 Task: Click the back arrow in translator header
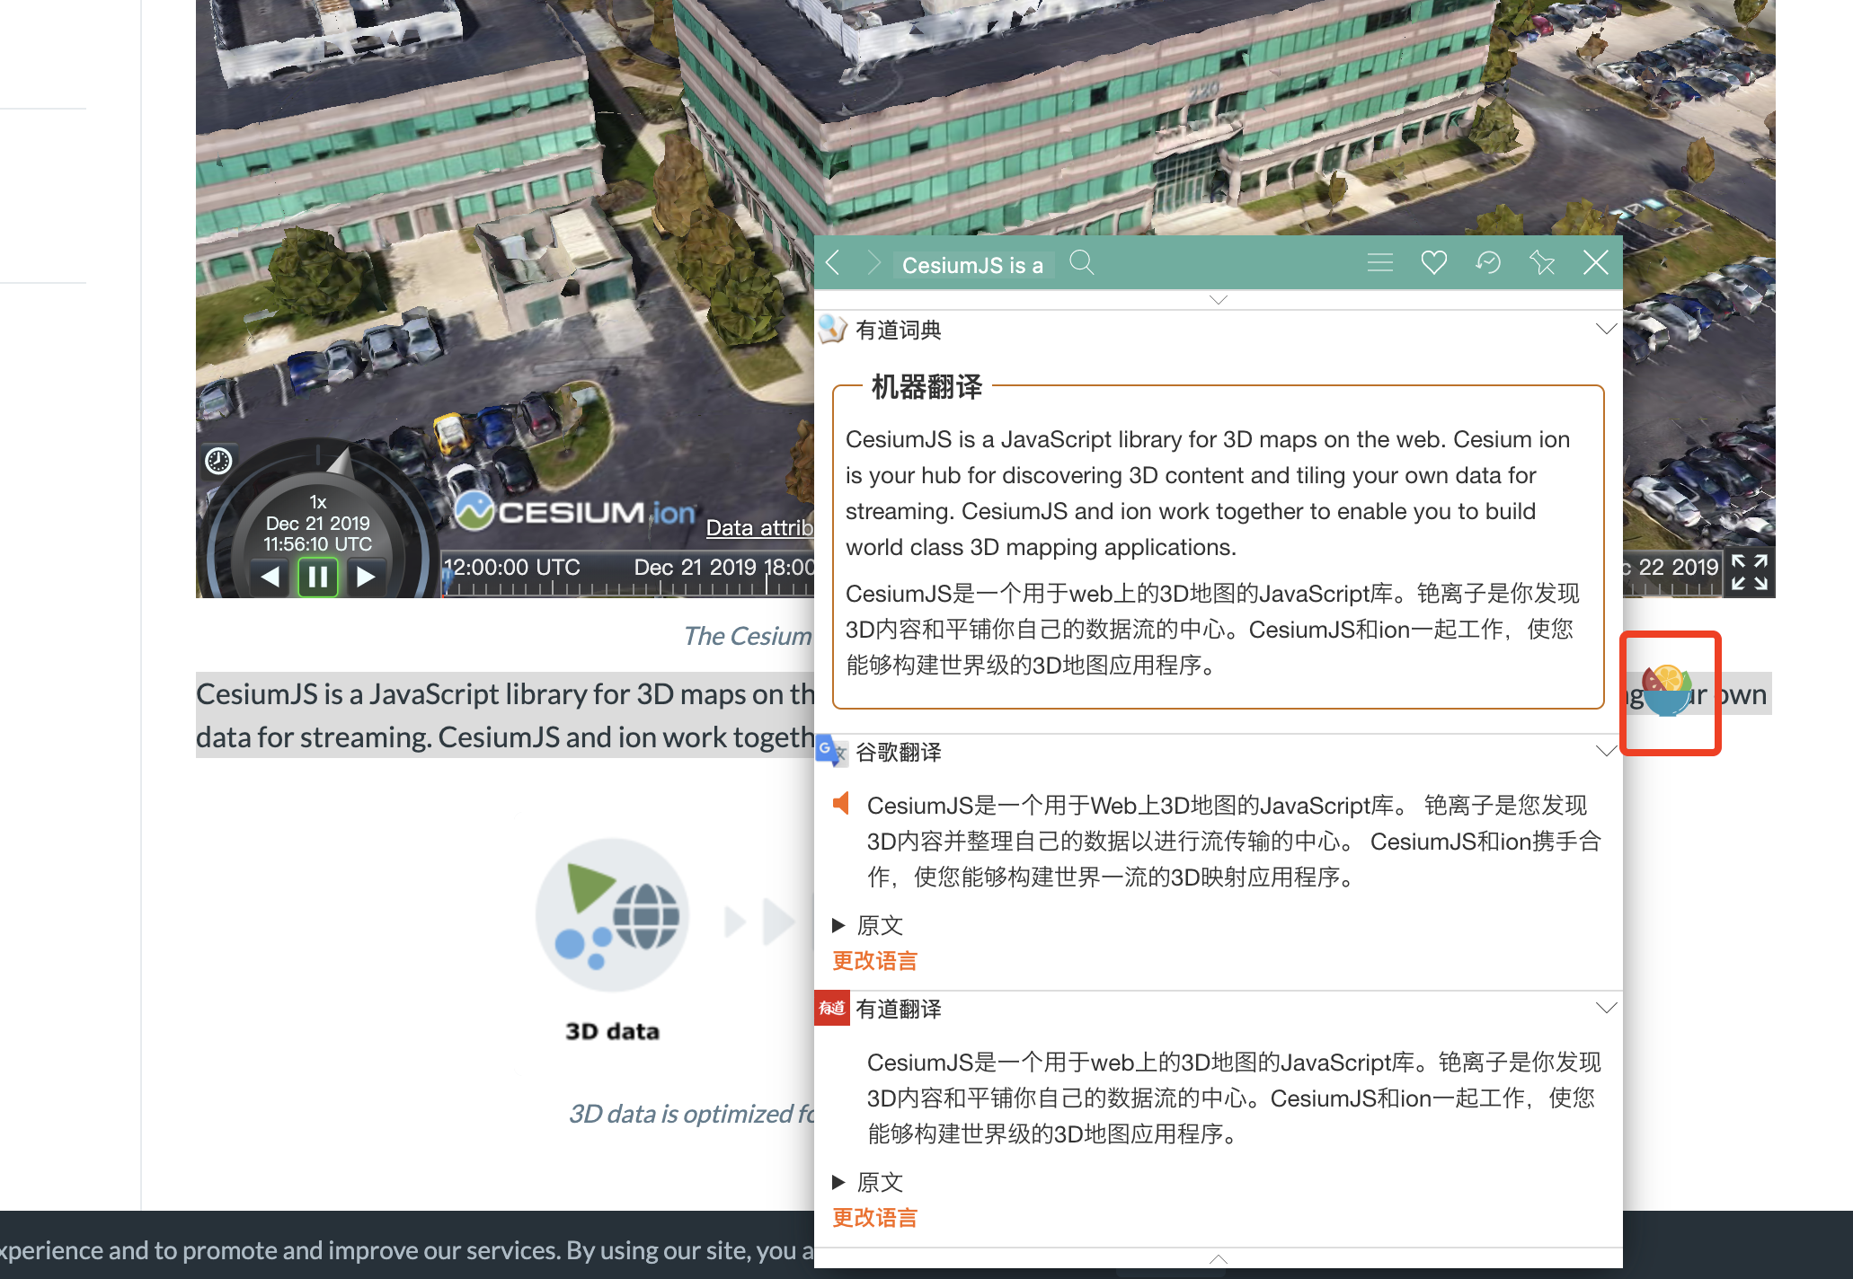[833, 263]
